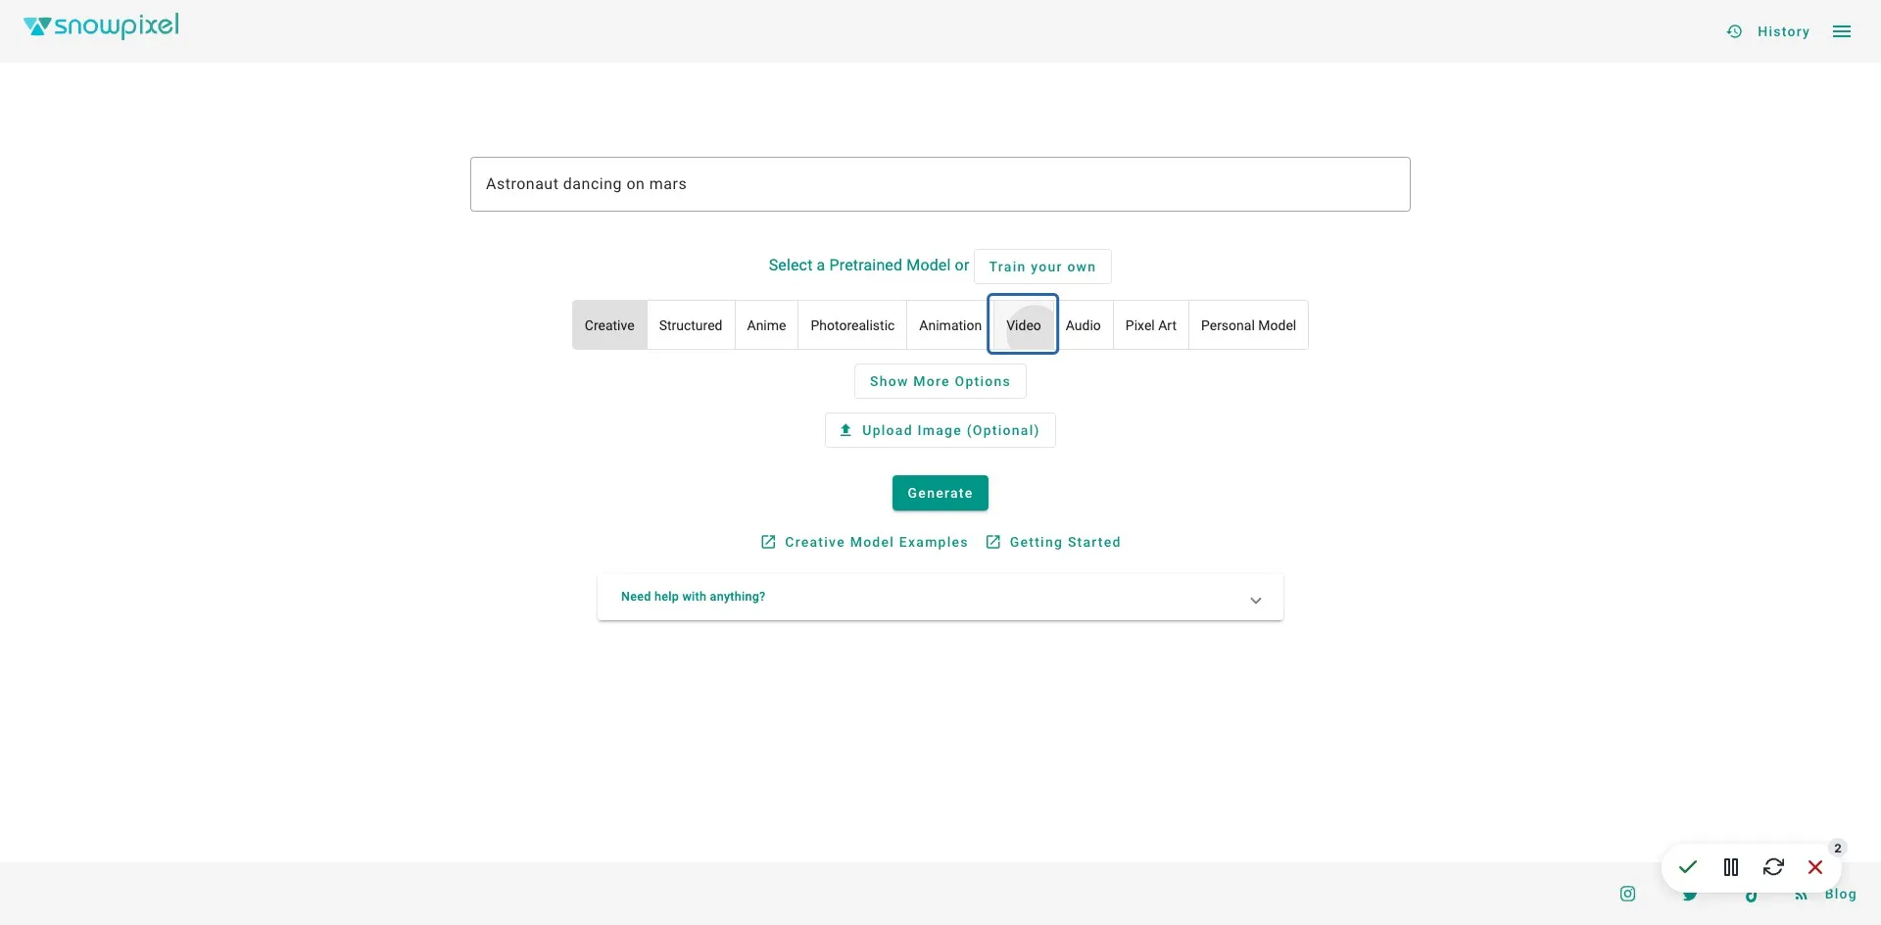Click the Snowpixel logo
The height and width of the screenshot is (925, 1881).
click(x=101, y=26)
